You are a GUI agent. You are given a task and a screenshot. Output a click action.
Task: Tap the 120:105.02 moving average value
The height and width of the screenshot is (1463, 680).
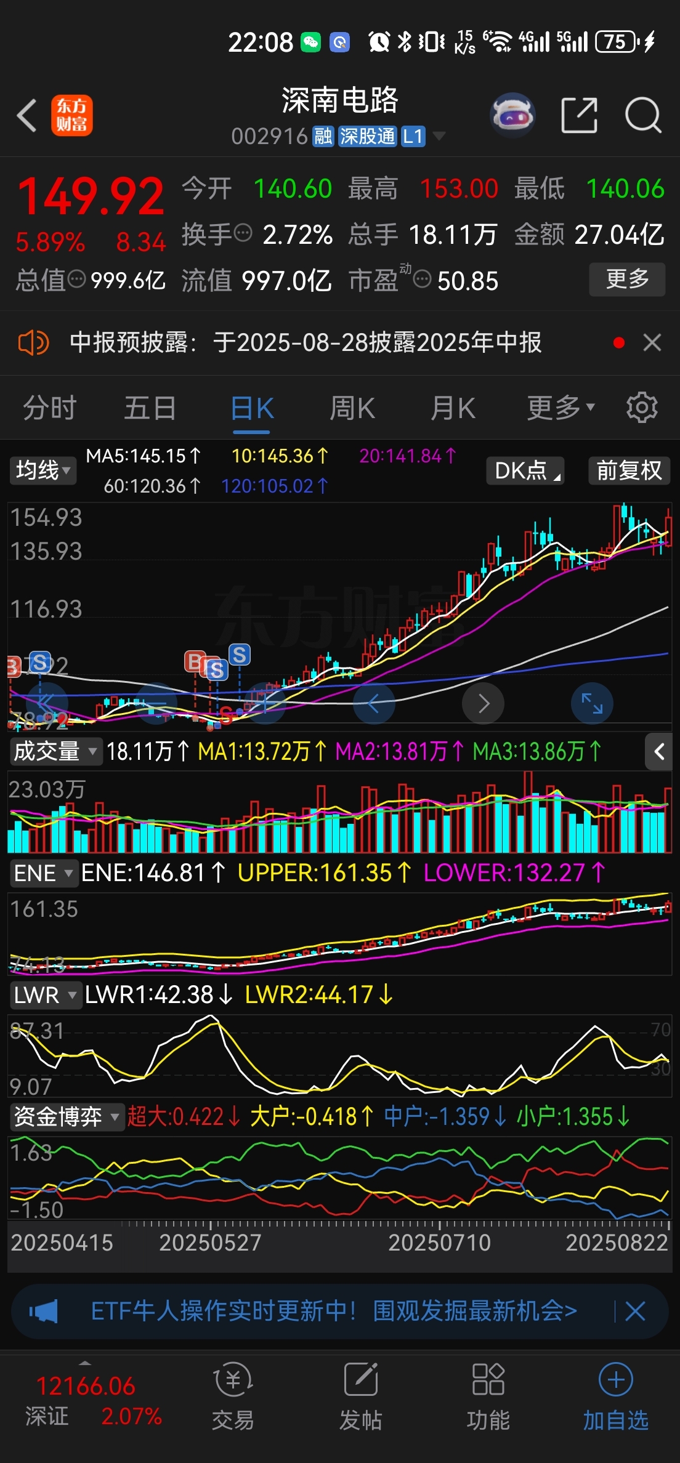(275, 486)
